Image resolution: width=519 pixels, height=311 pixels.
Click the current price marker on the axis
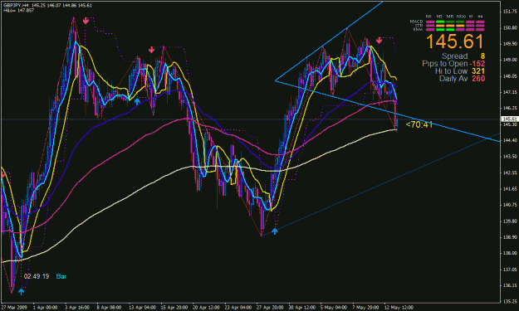(510, 119)
